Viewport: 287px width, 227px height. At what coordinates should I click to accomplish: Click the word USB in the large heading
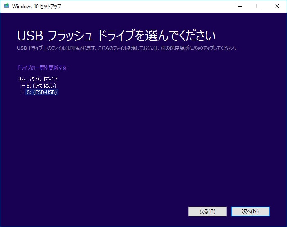30,36
